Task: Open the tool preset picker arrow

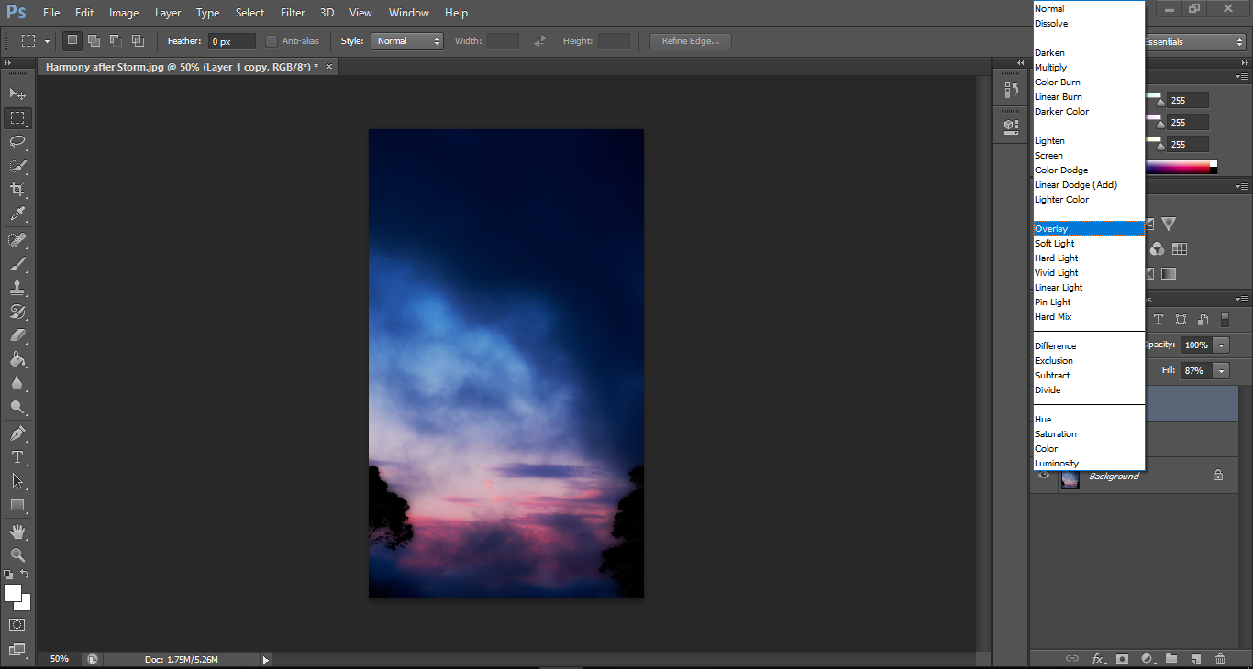Action: (x=47, y=41)
